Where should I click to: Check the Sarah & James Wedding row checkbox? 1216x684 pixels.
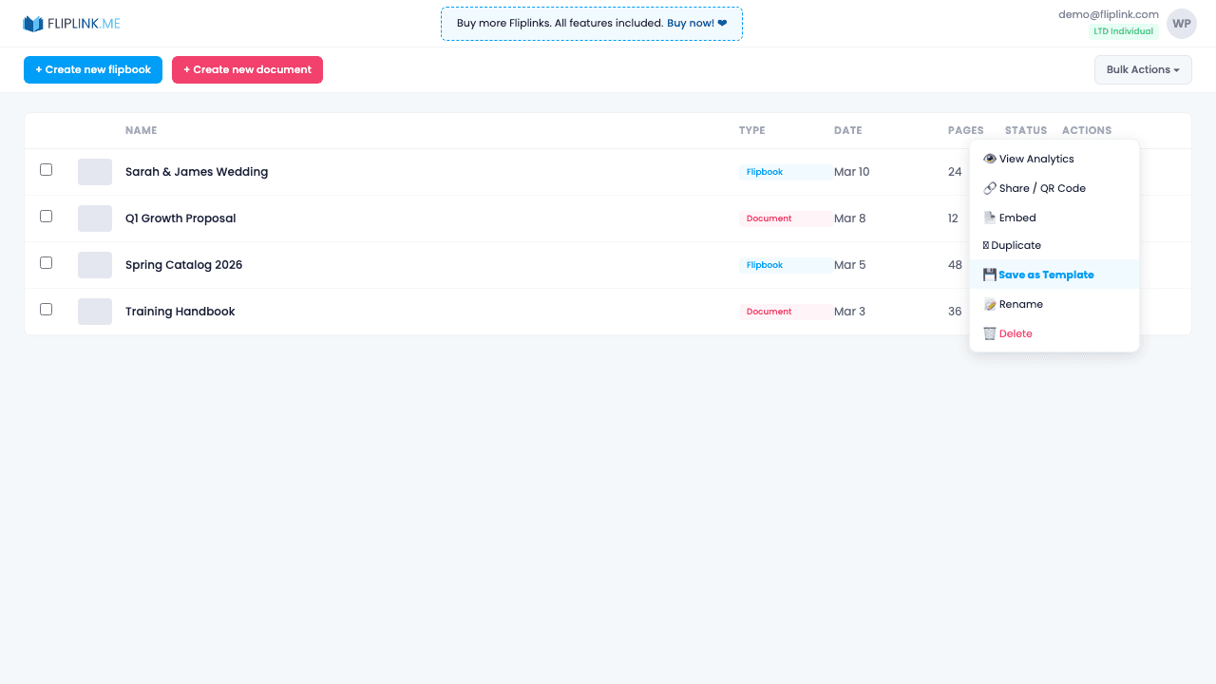pyautogui.click(x=46, y=169)
